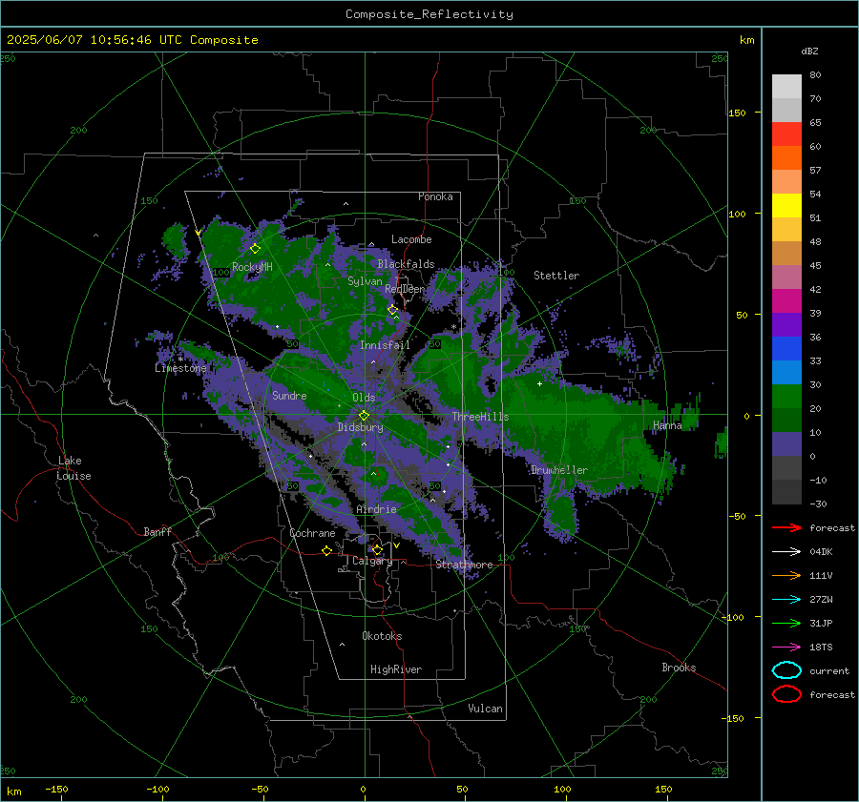This screenshot has width=859, height=802.
Task: Click the yellow diamond marker below RedDeer
Action: tap(392, 310)
